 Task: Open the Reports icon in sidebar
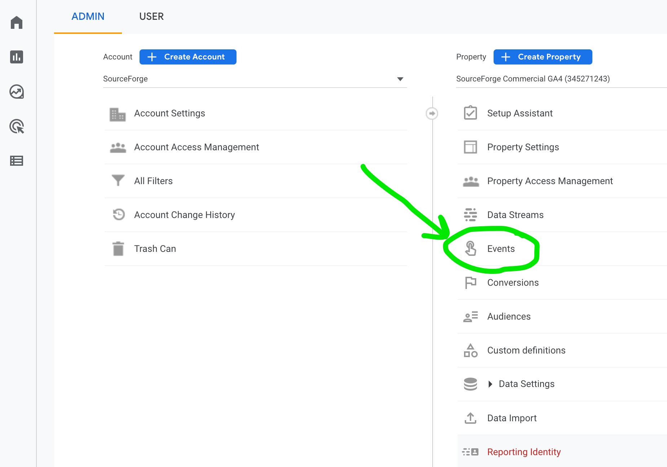click(x=17, y=57)
